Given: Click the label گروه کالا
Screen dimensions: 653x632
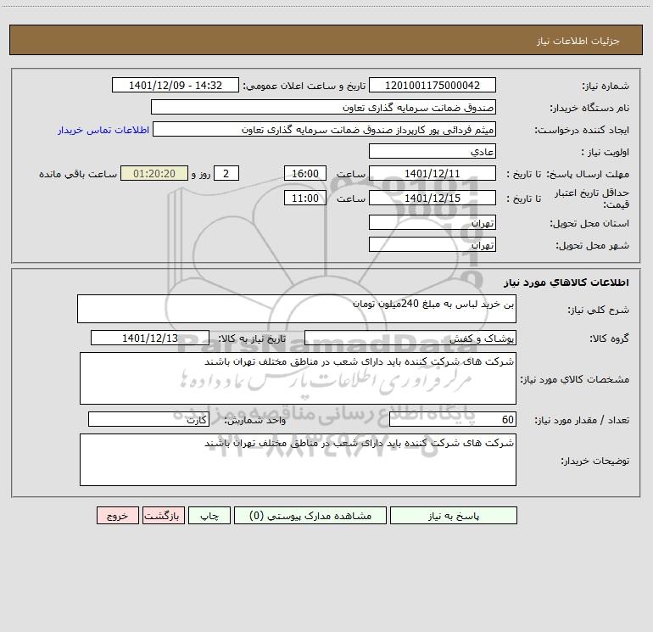Looking at the screenshot, I should pyautogui.click(x=609, y=338).
